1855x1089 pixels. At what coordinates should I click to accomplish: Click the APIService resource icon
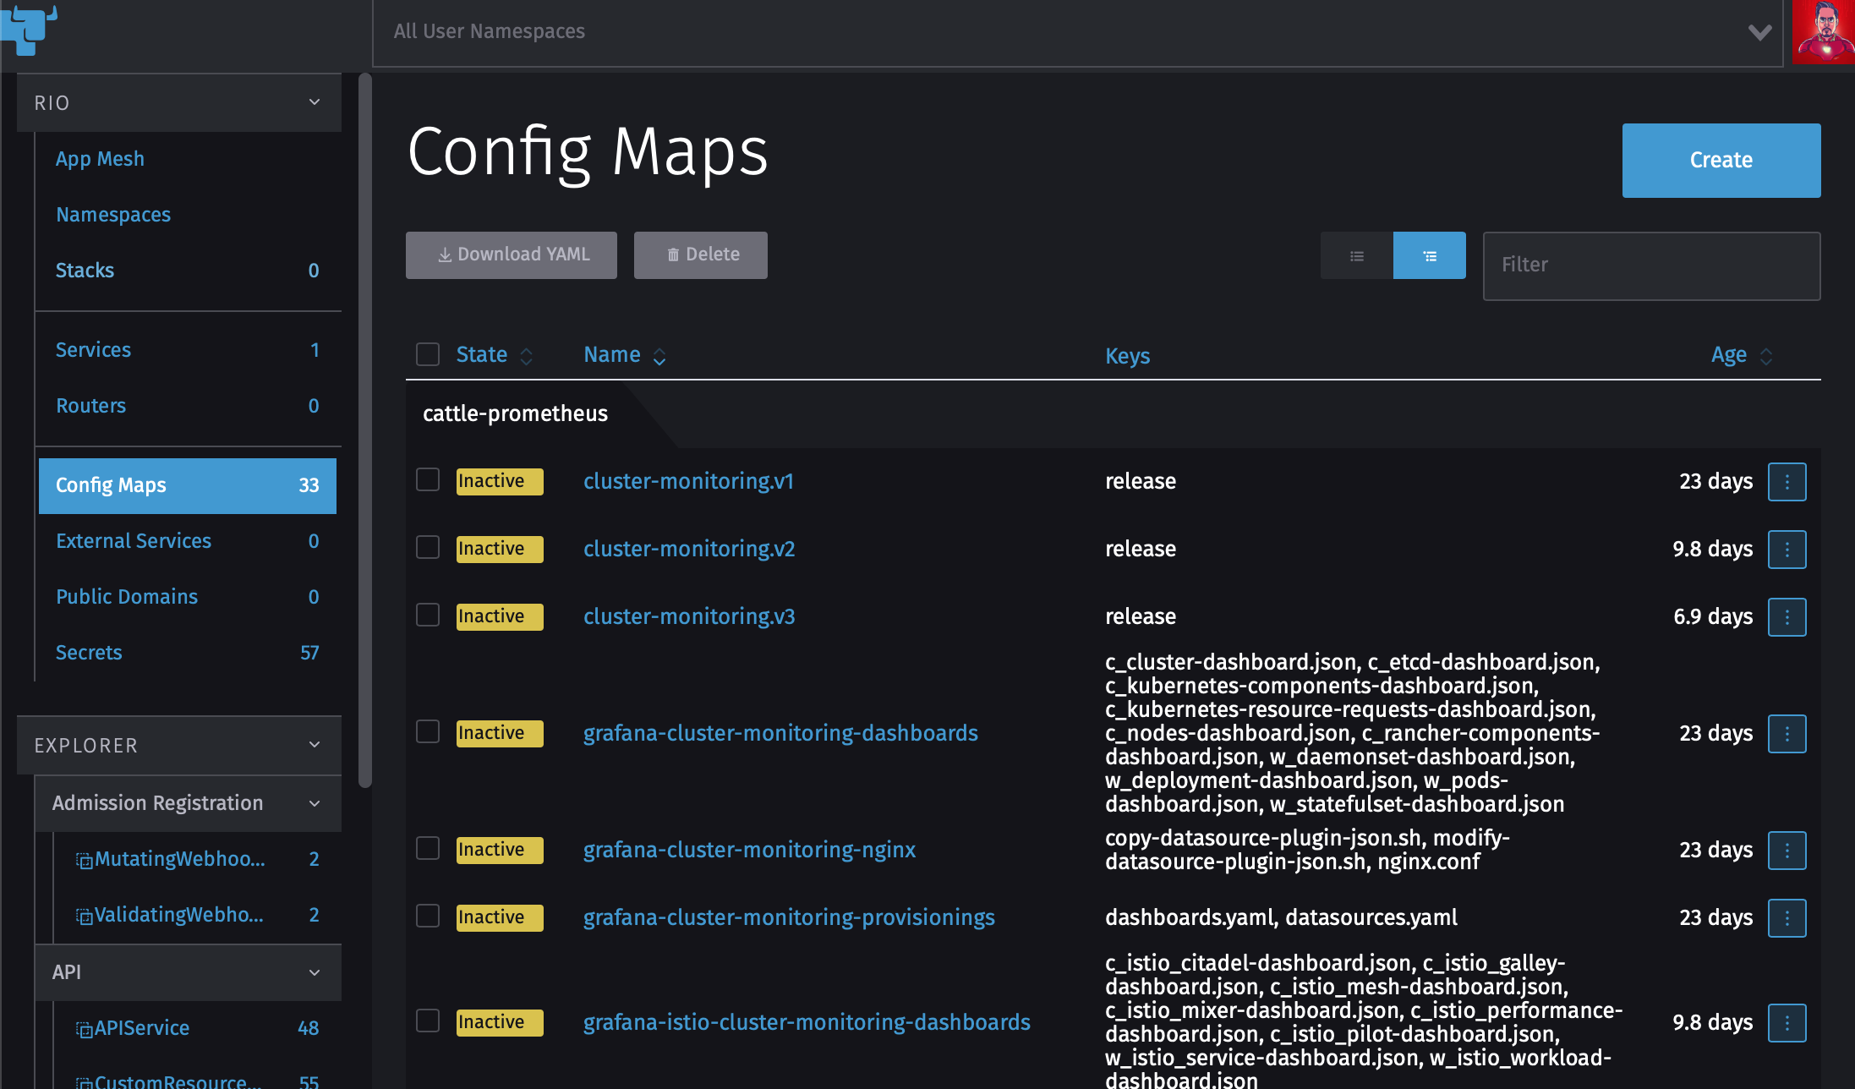(x=84, y=1027)
